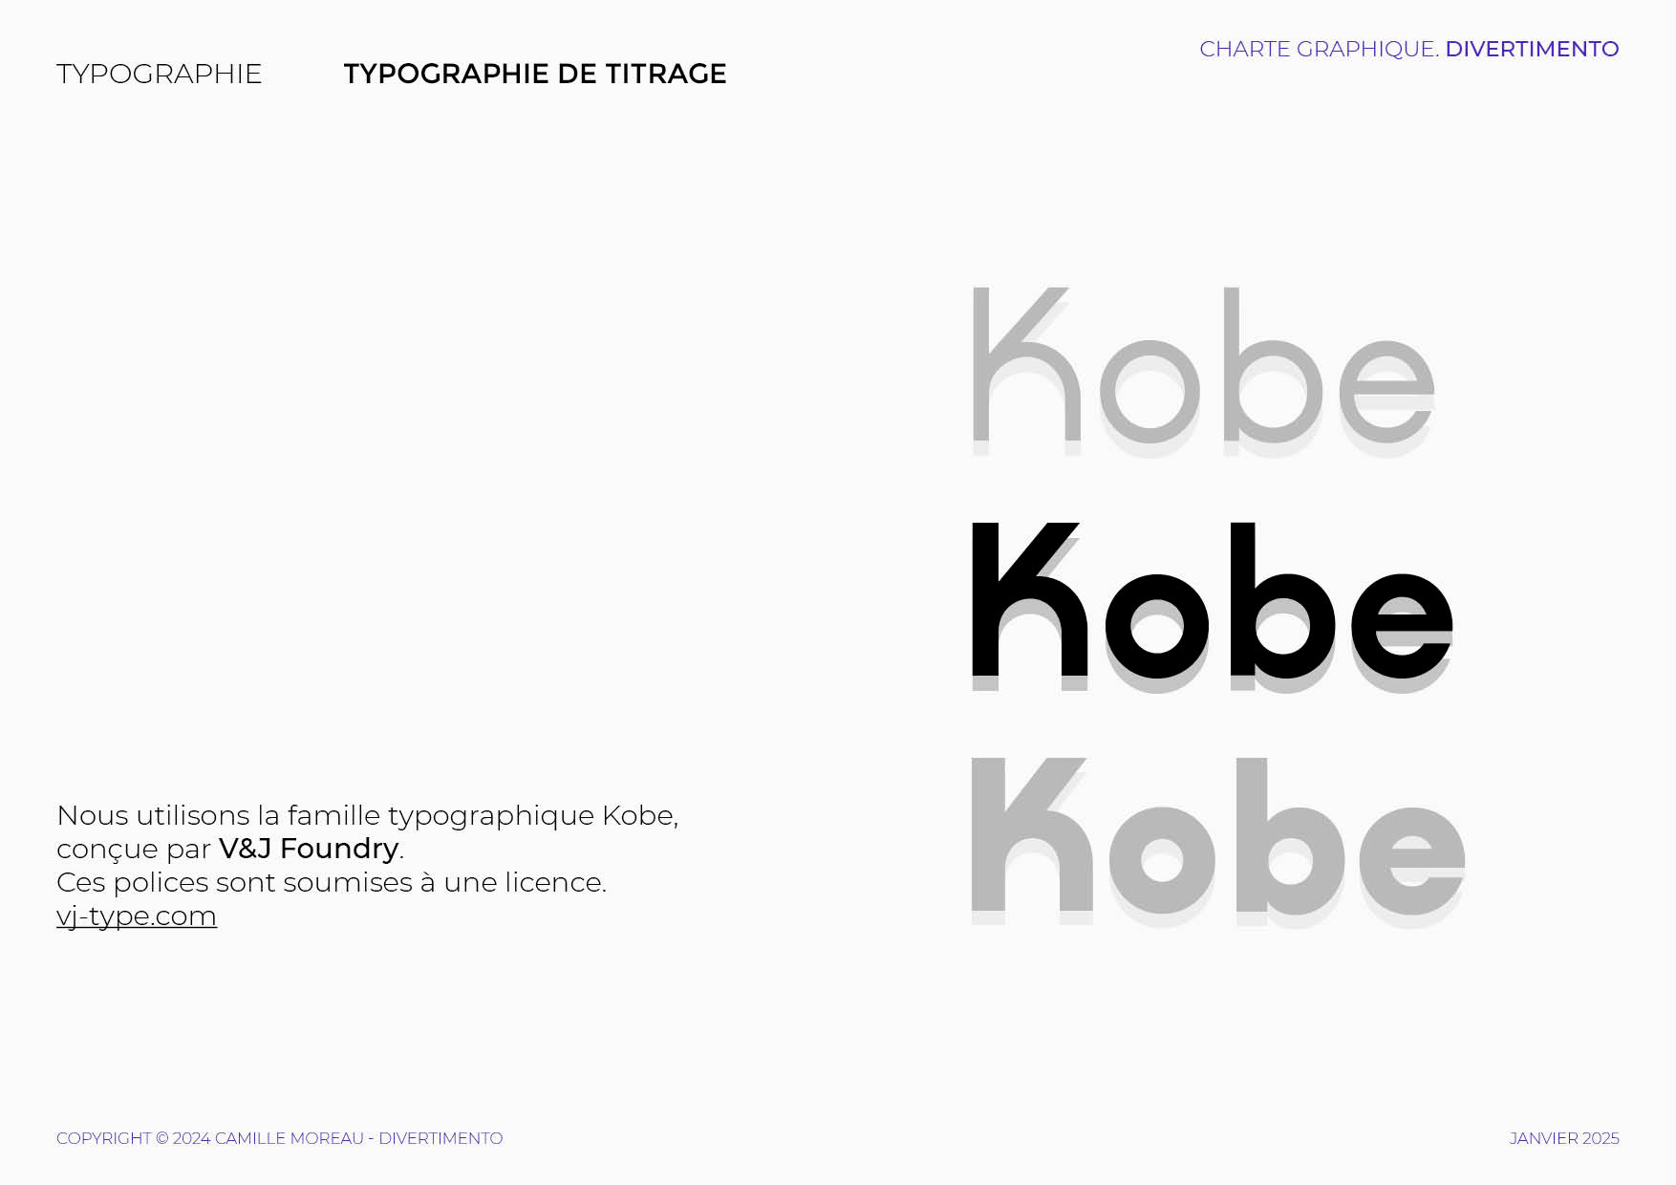Click 'Ces polices sont soumises à une licence.'

coord(332,882)
